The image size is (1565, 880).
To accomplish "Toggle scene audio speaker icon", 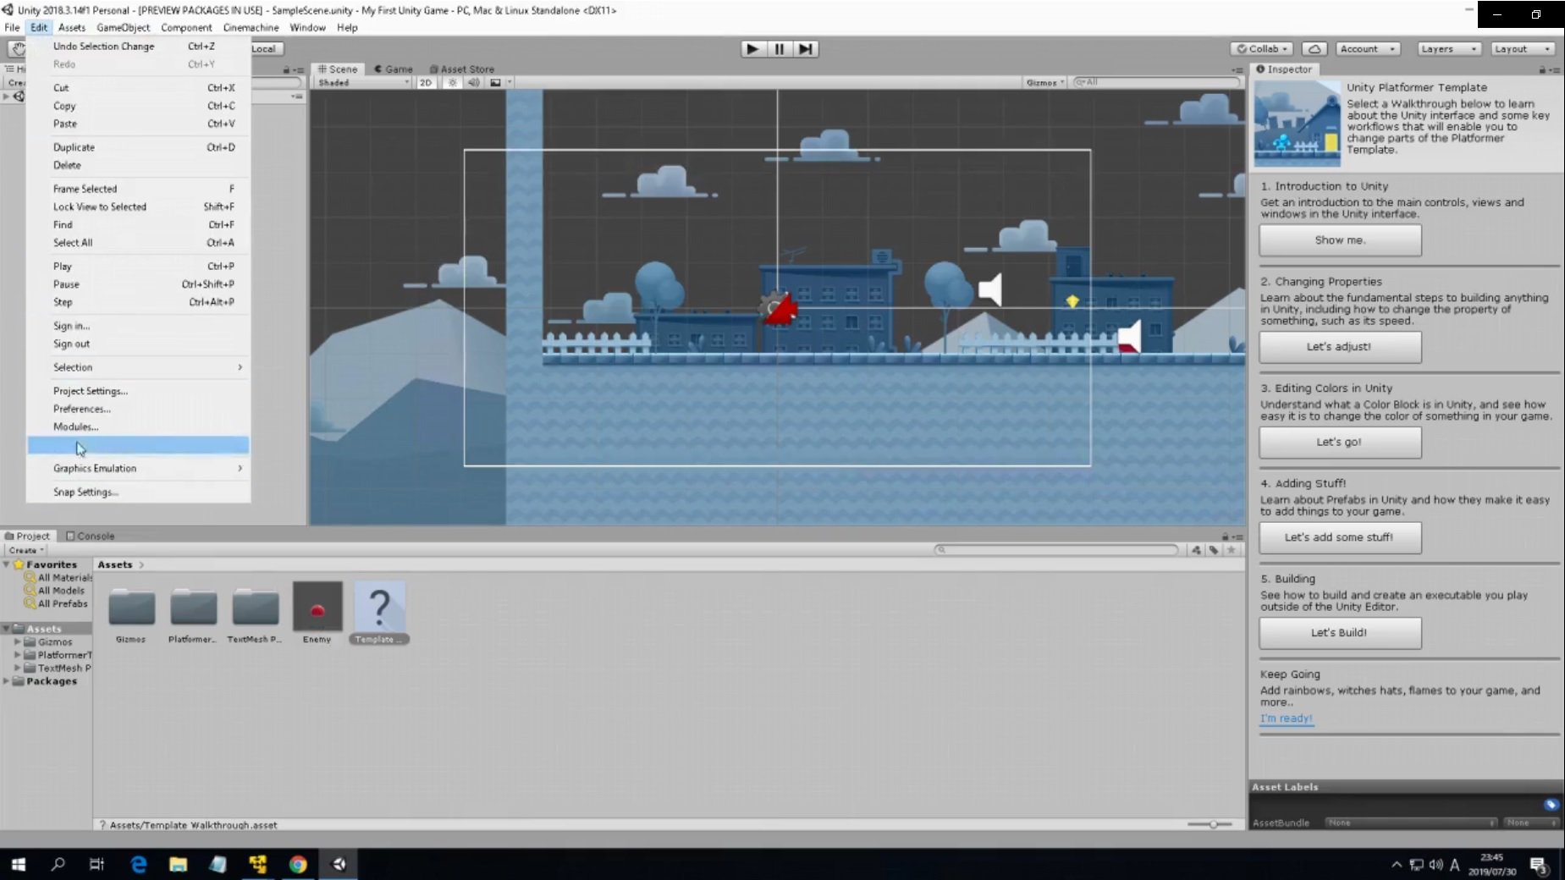I will click(473, 82).
